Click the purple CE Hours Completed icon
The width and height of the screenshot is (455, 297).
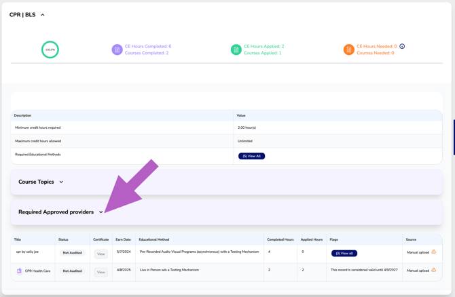point(117,49)
